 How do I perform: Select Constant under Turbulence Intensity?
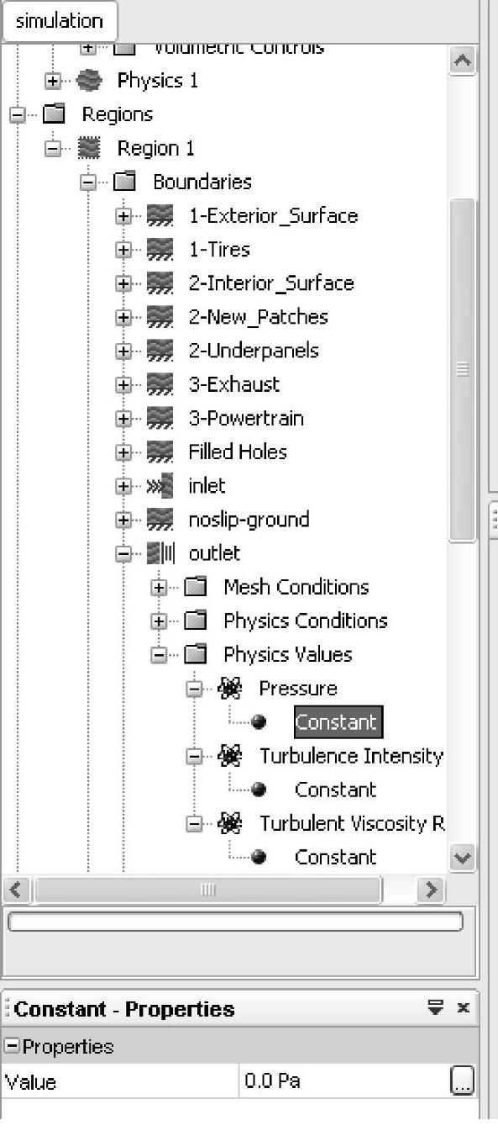coord(335,790)
